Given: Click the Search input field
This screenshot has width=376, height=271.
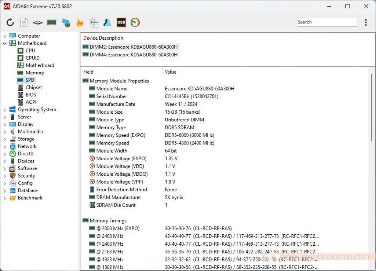Looking at the screenshot, I should pyautogui.click(x=326, y=22).
